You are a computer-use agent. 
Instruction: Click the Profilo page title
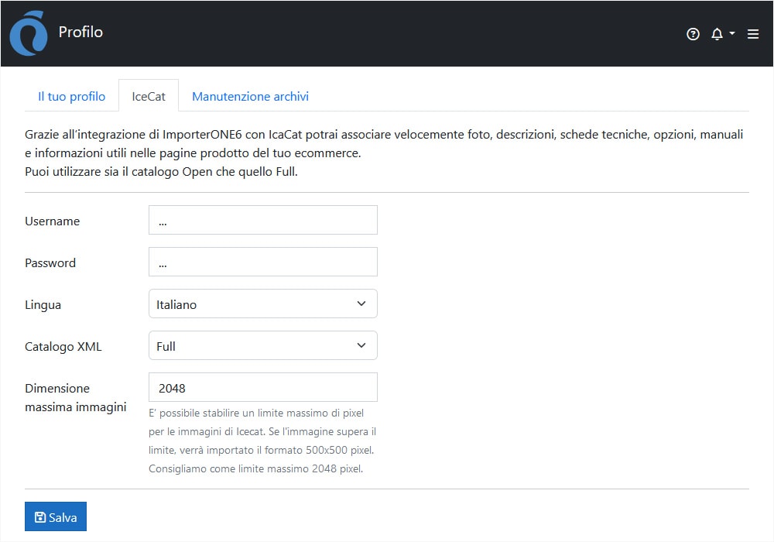pos(80,33)
